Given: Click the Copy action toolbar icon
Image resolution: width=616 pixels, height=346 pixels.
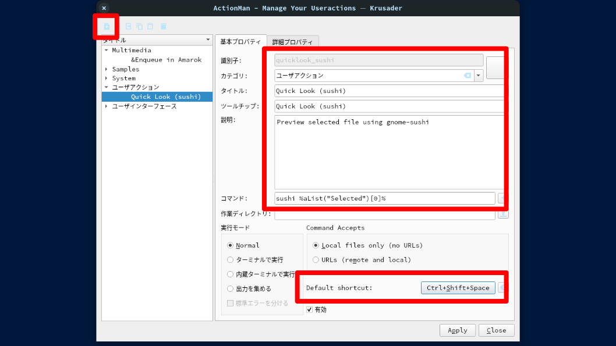Looking at the screenshot, I should (139, 26).
